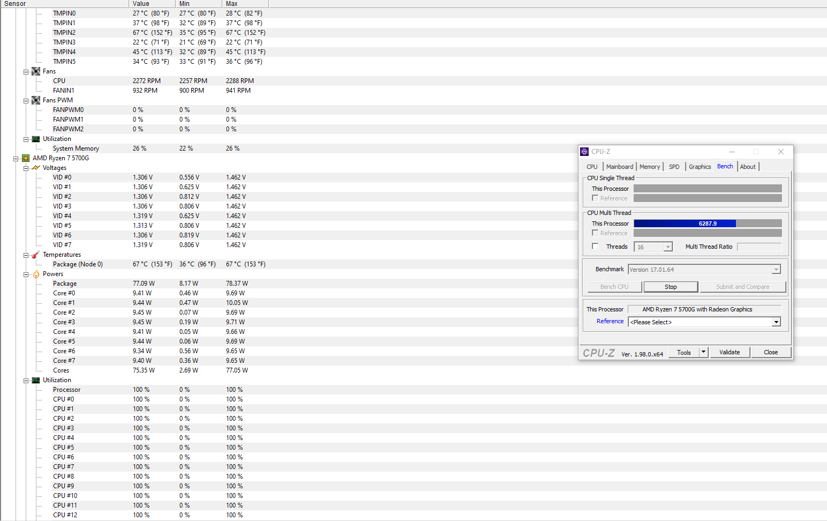Collapse the Powers tree node
Image resolution: width=827 pixels, height=521 pixels.
coord(26,274)
